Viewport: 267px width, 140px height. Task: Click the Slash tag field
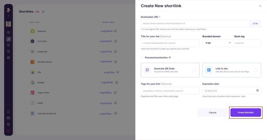click(247, 43)
